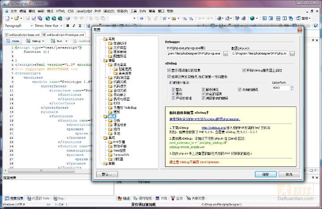Viewport: 322px width, 209px height.
Task: Click the Undo toolbar icon
Action: [x=76, y=18]
